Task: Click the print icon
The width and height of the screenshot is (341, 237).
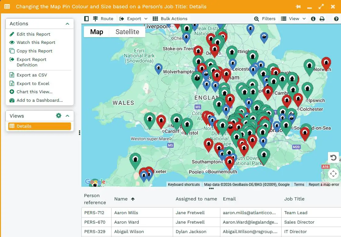Action: pyautogui.click(x=322, y=19)
